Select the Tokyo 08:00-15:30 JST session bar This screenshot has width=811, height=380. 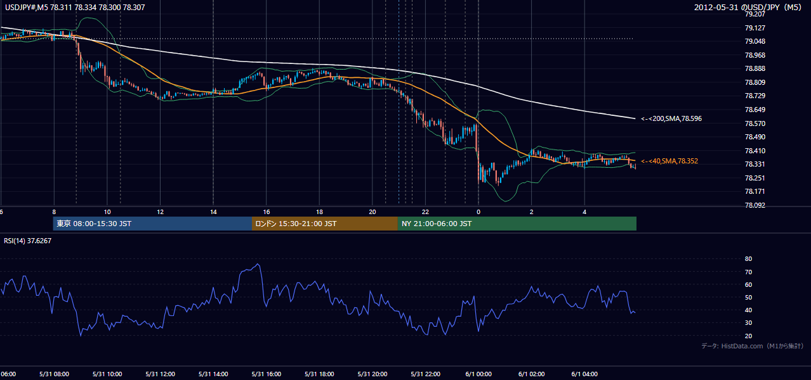point(152,224)
